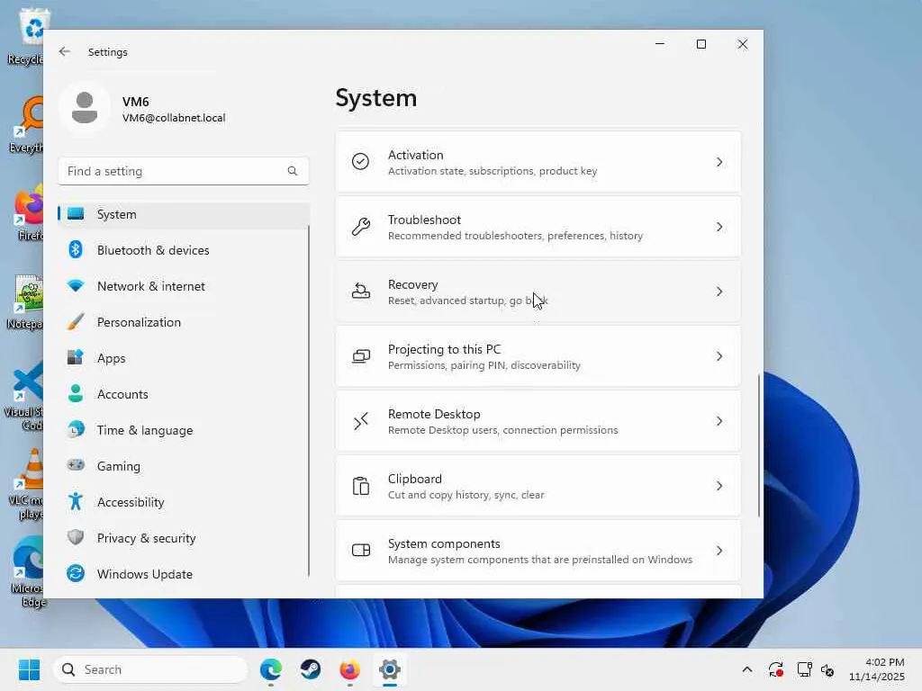This screenshot has height=691, width=922.
Task: Open the Recovery label
Action: coord(412,284)
